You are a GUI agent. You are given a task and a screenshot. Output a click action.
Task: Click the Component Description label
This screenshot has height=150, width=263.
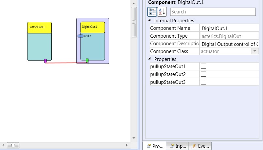pyautogui.click(x=174, y=44)
